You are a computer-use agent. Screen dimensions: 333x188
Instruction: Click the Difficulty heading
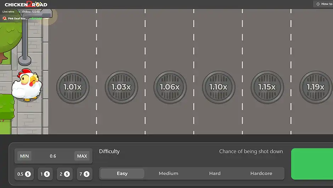109,151
